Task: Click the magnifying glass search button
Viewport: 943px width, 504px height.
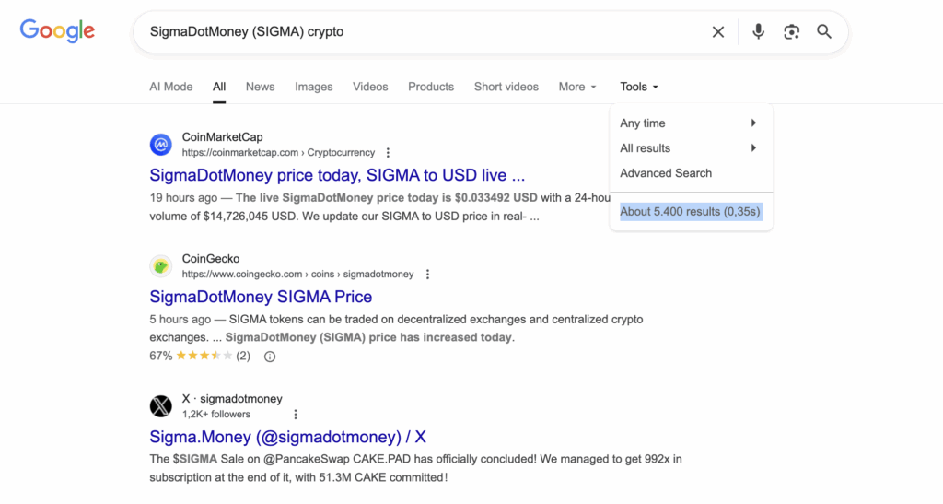Action: (x=824, y=32)
